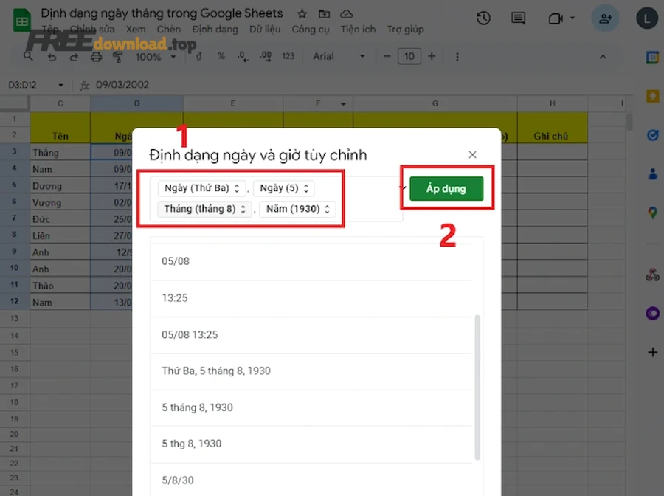Open the Keep side panel icon
Viewport: 664px width, 496px height.
[x=652, y=96]
